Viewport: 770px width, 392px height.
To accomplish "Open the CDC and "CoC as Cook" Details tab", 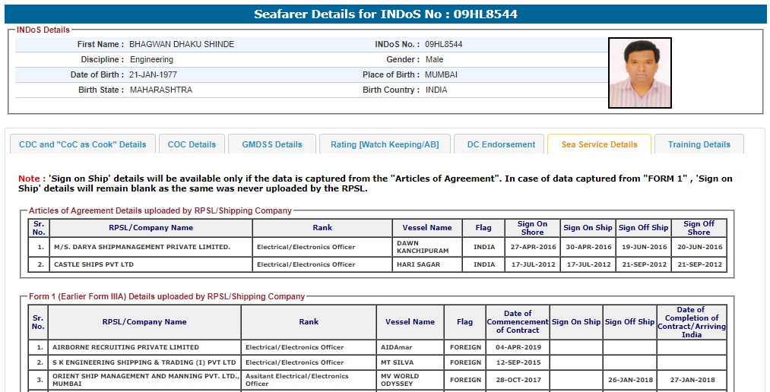I will click(82, 144).
